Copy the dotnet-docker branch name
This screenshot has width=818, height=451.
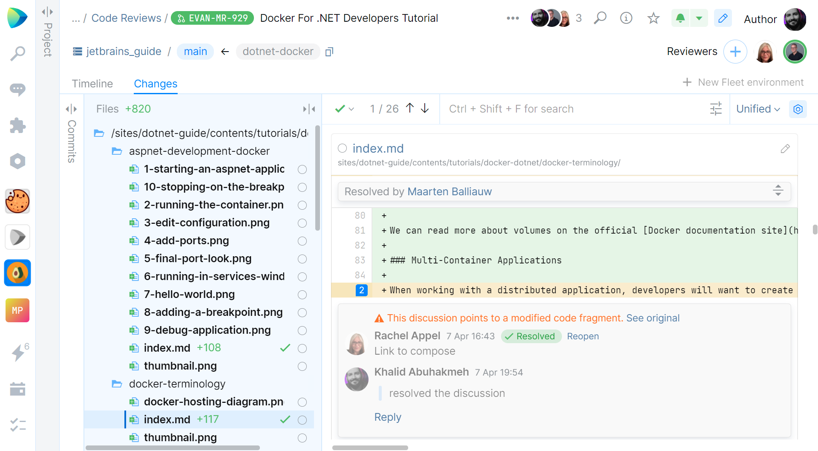[329, 52]
